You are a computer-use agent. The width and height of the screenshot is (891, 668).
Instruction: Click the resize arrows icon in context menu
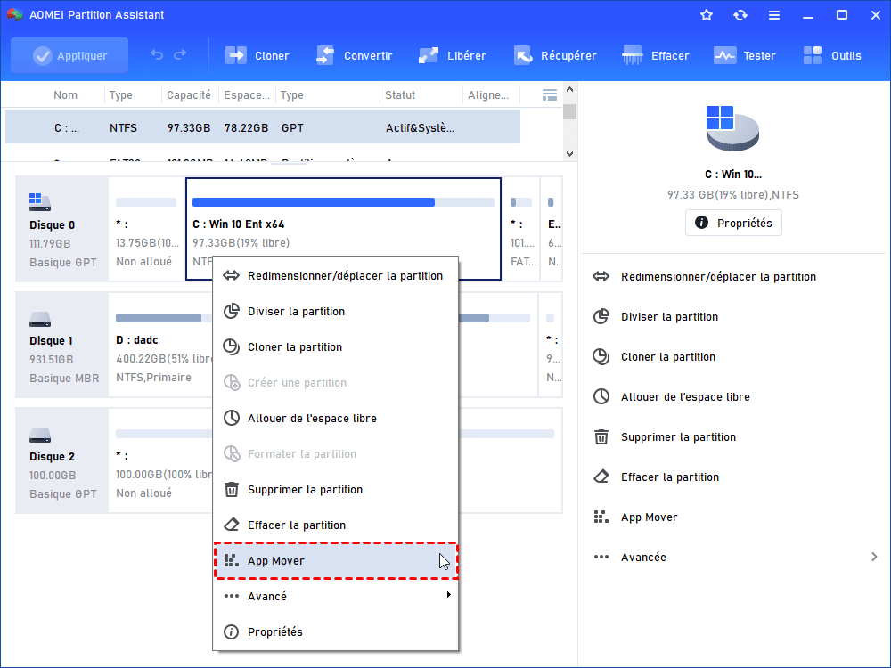pos(232,276)
